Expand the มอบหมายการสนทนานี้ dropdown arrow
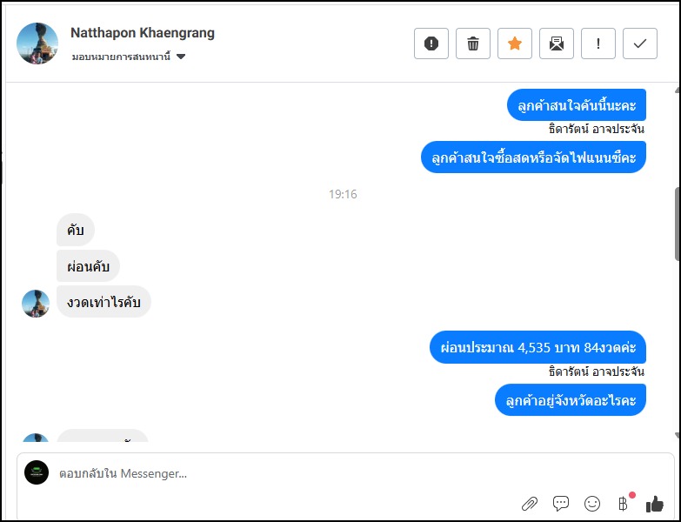Viewport: 681px width, 522px height. coord(181,57)
